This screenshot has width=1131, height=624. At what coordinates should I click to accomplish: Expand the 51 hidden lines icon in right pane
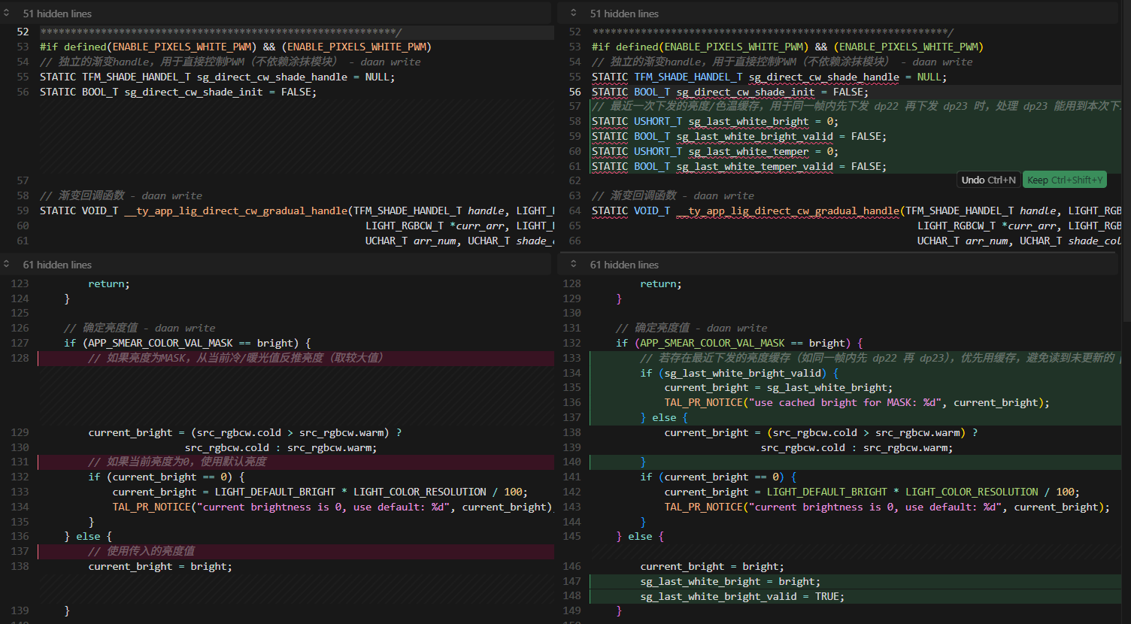(x=574, y=13)
